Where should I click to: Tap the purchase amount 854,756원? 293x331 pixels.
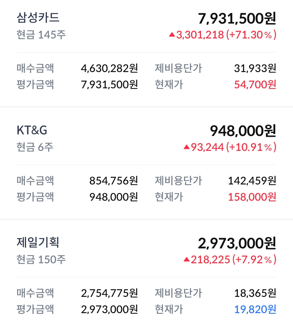point(114,181)
